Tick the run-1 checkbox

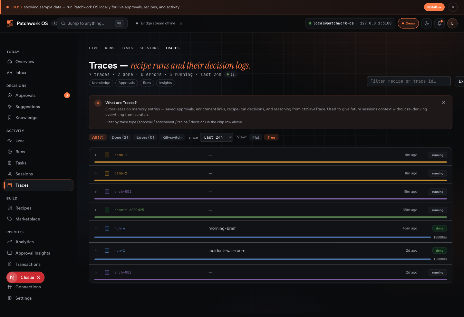[107, 250]
